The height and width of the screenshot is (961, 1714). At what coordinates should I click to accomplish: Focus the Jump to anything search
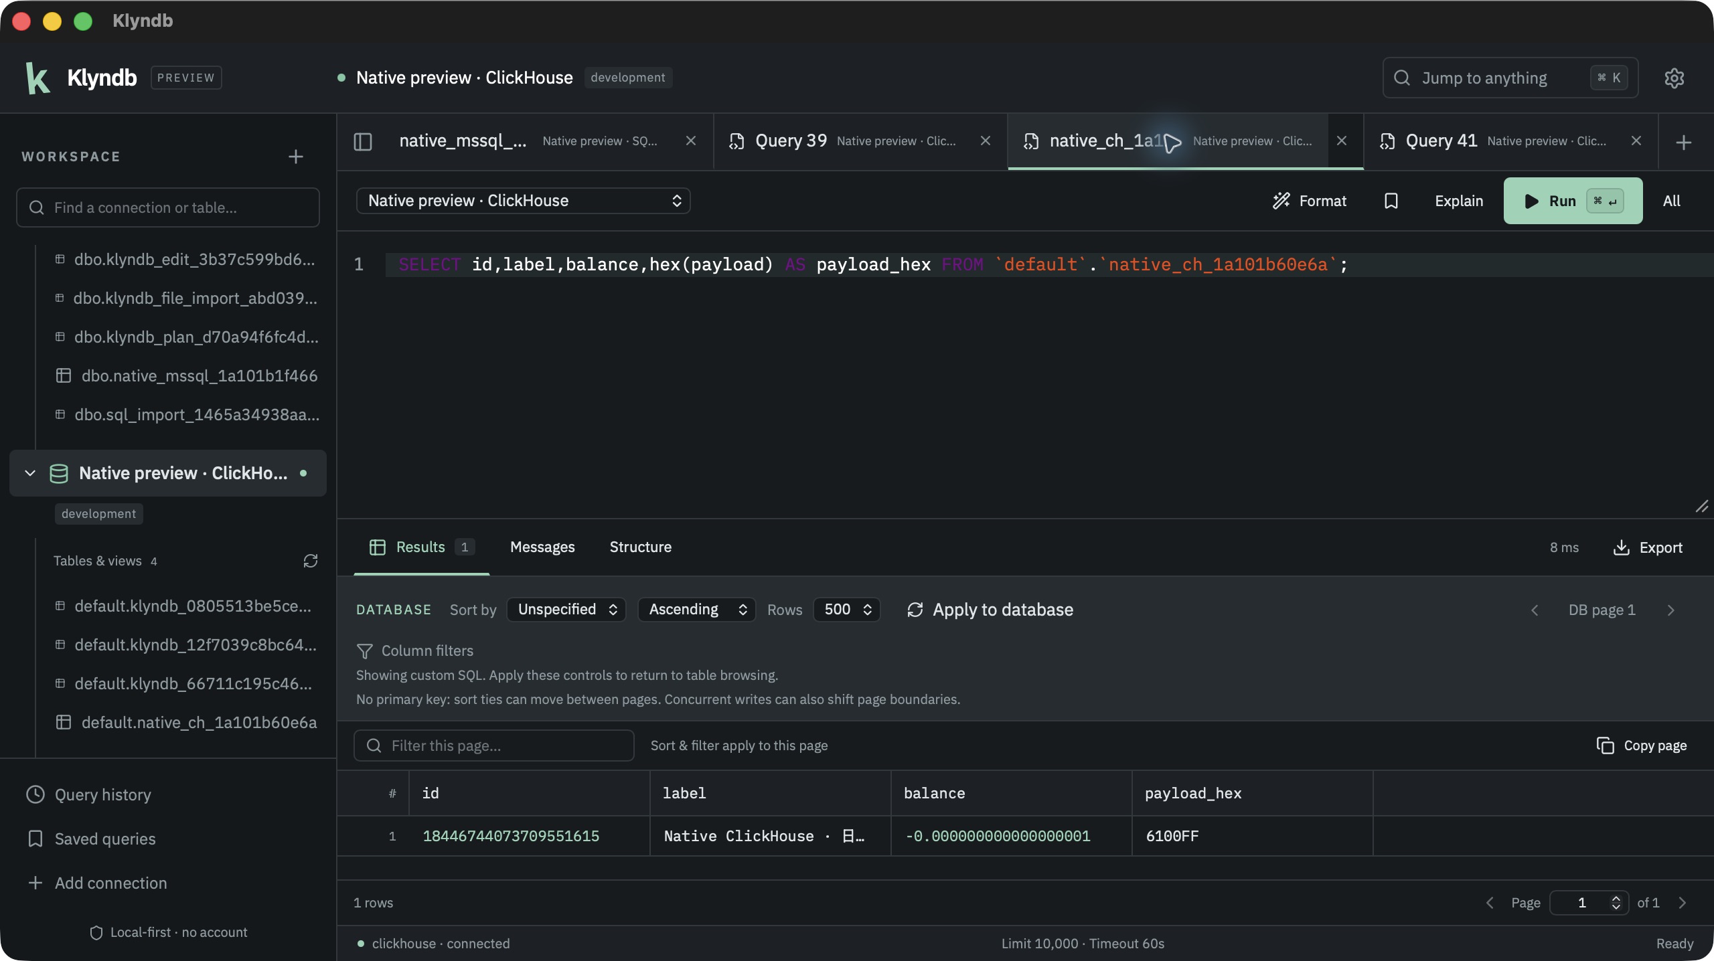click(1510, 78)
